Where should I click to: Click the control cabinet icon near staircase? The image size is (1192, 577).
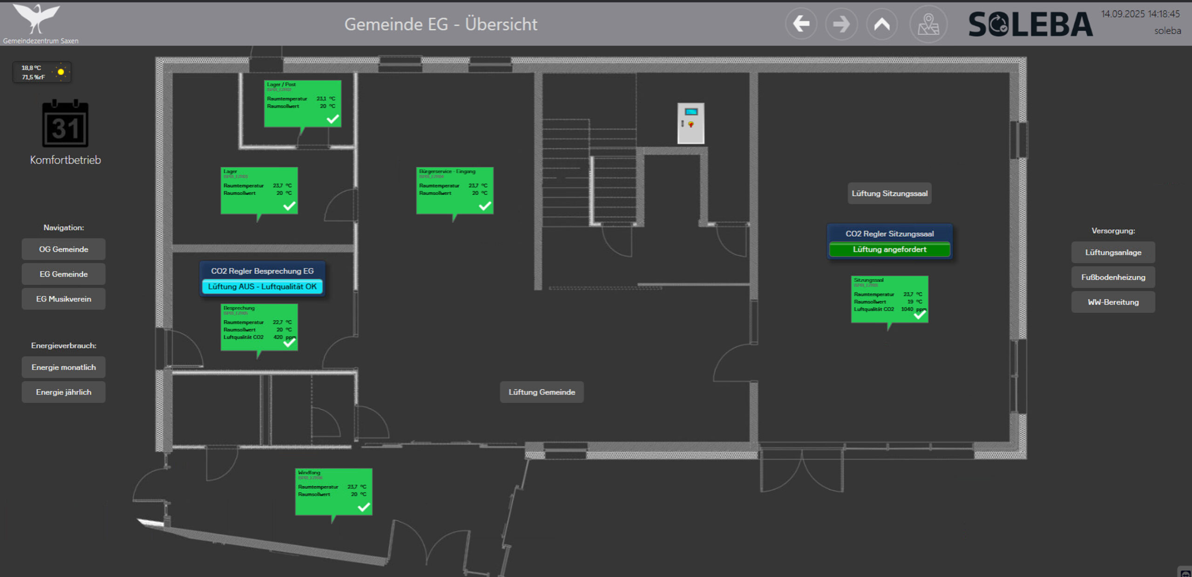coord(691,123)
